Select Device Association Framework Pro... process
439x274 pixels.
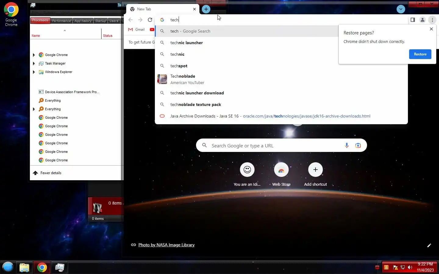[x=76, y=92]
